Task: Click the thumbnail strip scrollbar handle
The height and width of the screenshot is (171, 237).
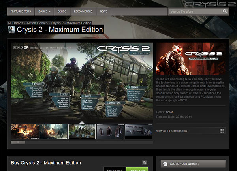Action: 18,142
